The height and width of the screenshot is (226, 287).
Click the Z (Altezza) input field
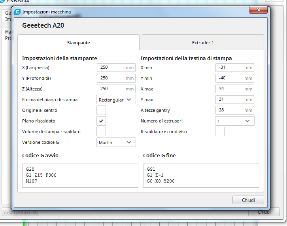[x=116, y=89]
